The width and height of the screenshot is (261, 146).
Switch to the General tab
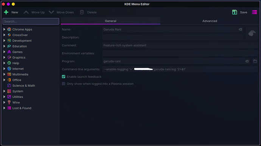[x=110, y=21]
